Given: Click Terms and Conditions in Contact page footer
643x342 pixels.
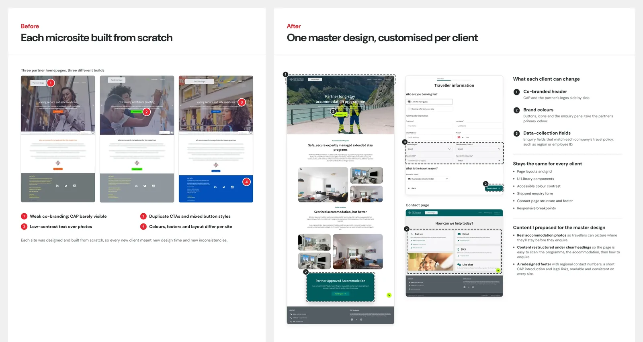Looking at the screenshot, I should tap(496, 295).
